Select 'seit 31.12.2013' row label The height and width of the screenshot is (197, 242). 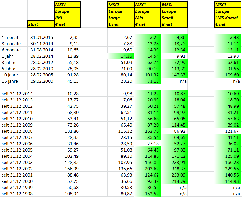(17, 100)
